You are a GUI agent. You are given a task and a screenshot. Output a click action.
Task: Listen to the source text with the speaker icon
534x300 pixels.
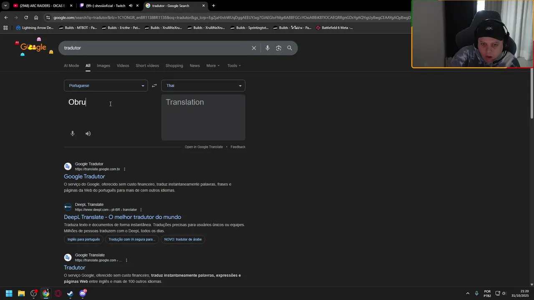pyautogui.click(x=88, y=134)
